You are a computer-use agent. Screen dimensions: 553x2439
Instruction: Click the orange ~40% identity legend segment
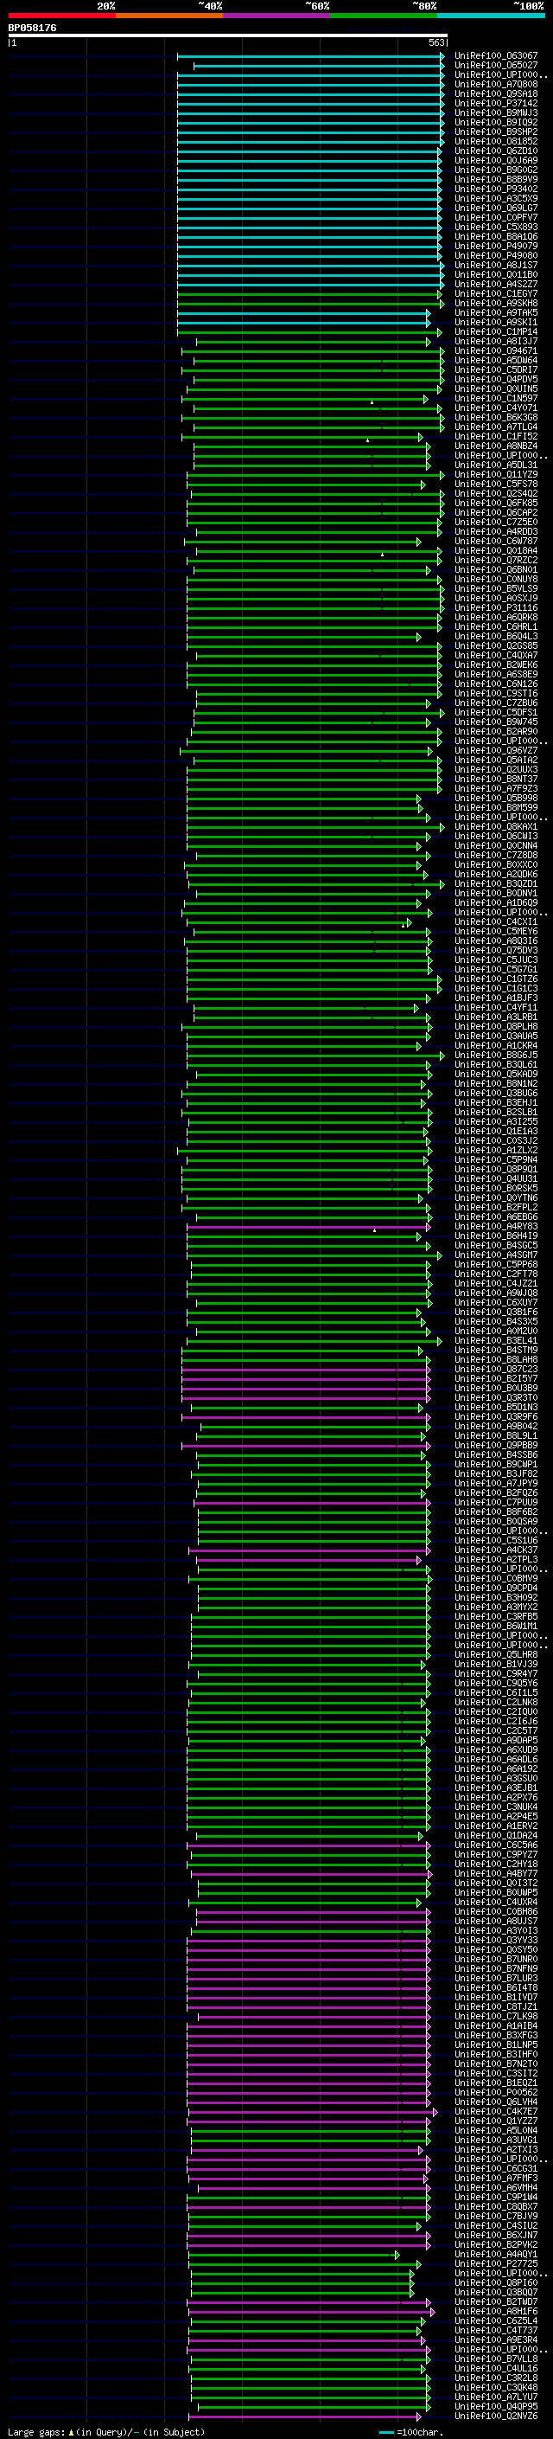click(169, 16)
